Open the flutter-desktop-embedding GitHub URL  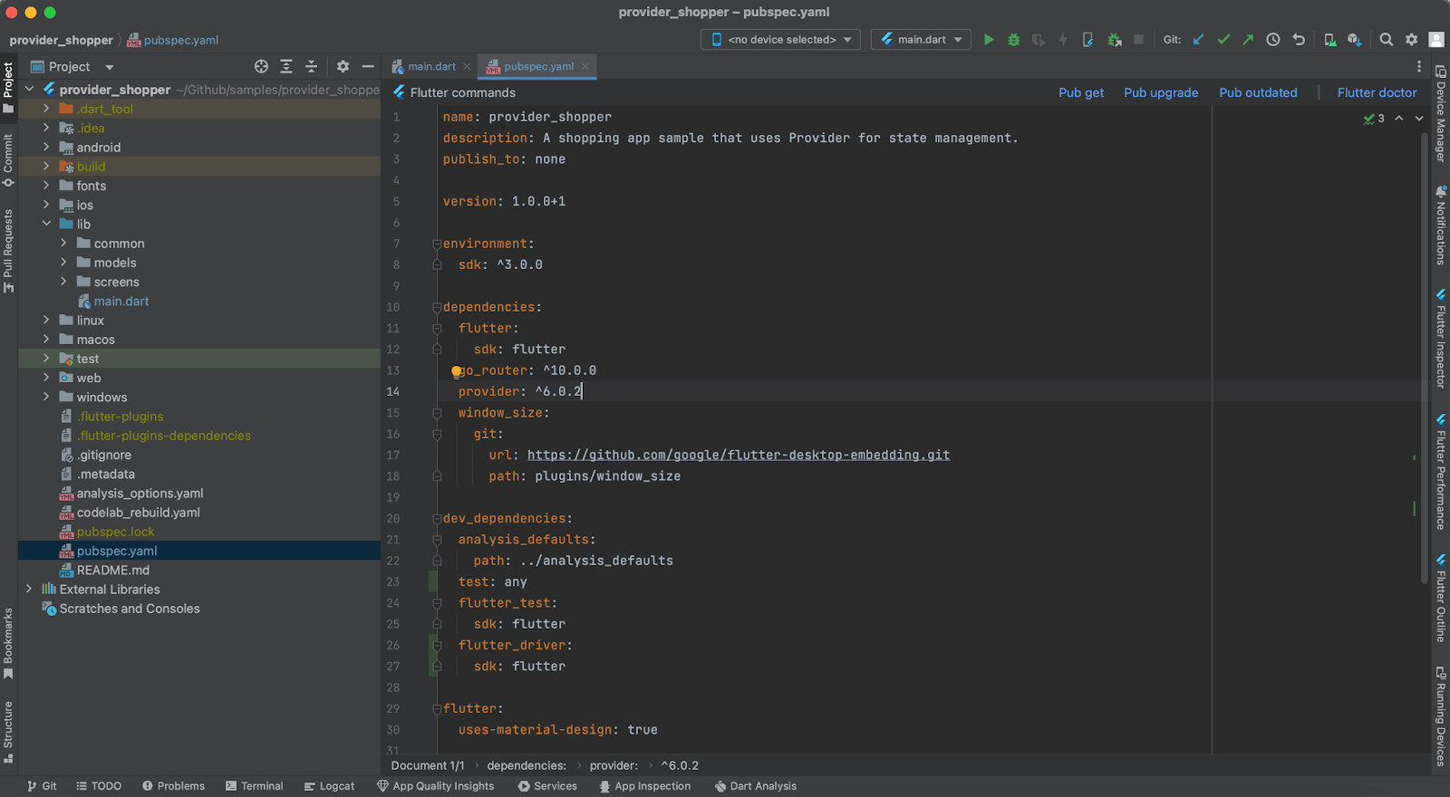(x=739, y=455)
